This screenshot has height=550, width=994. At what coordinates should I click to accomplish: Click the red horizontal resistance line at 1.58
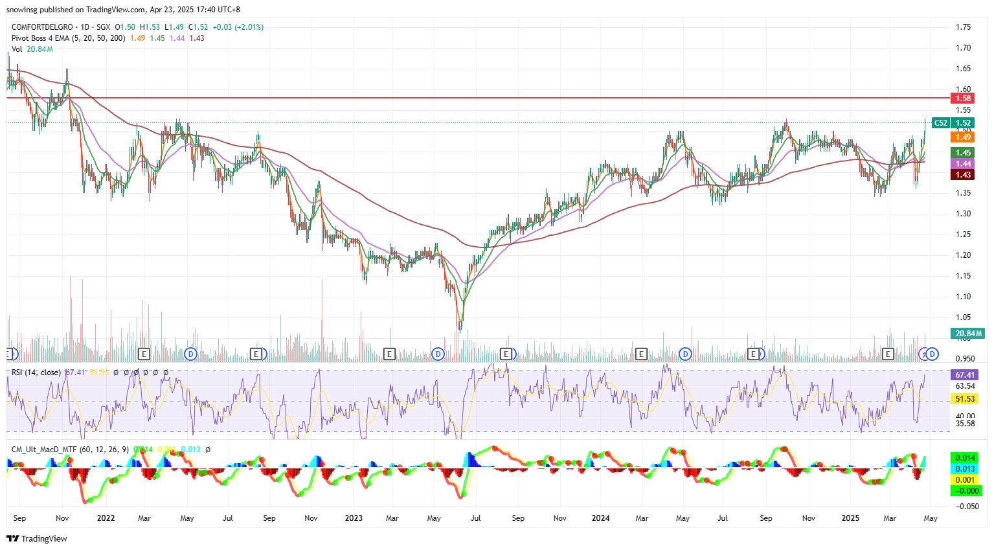pyautogui.click(x=478, y=98)
